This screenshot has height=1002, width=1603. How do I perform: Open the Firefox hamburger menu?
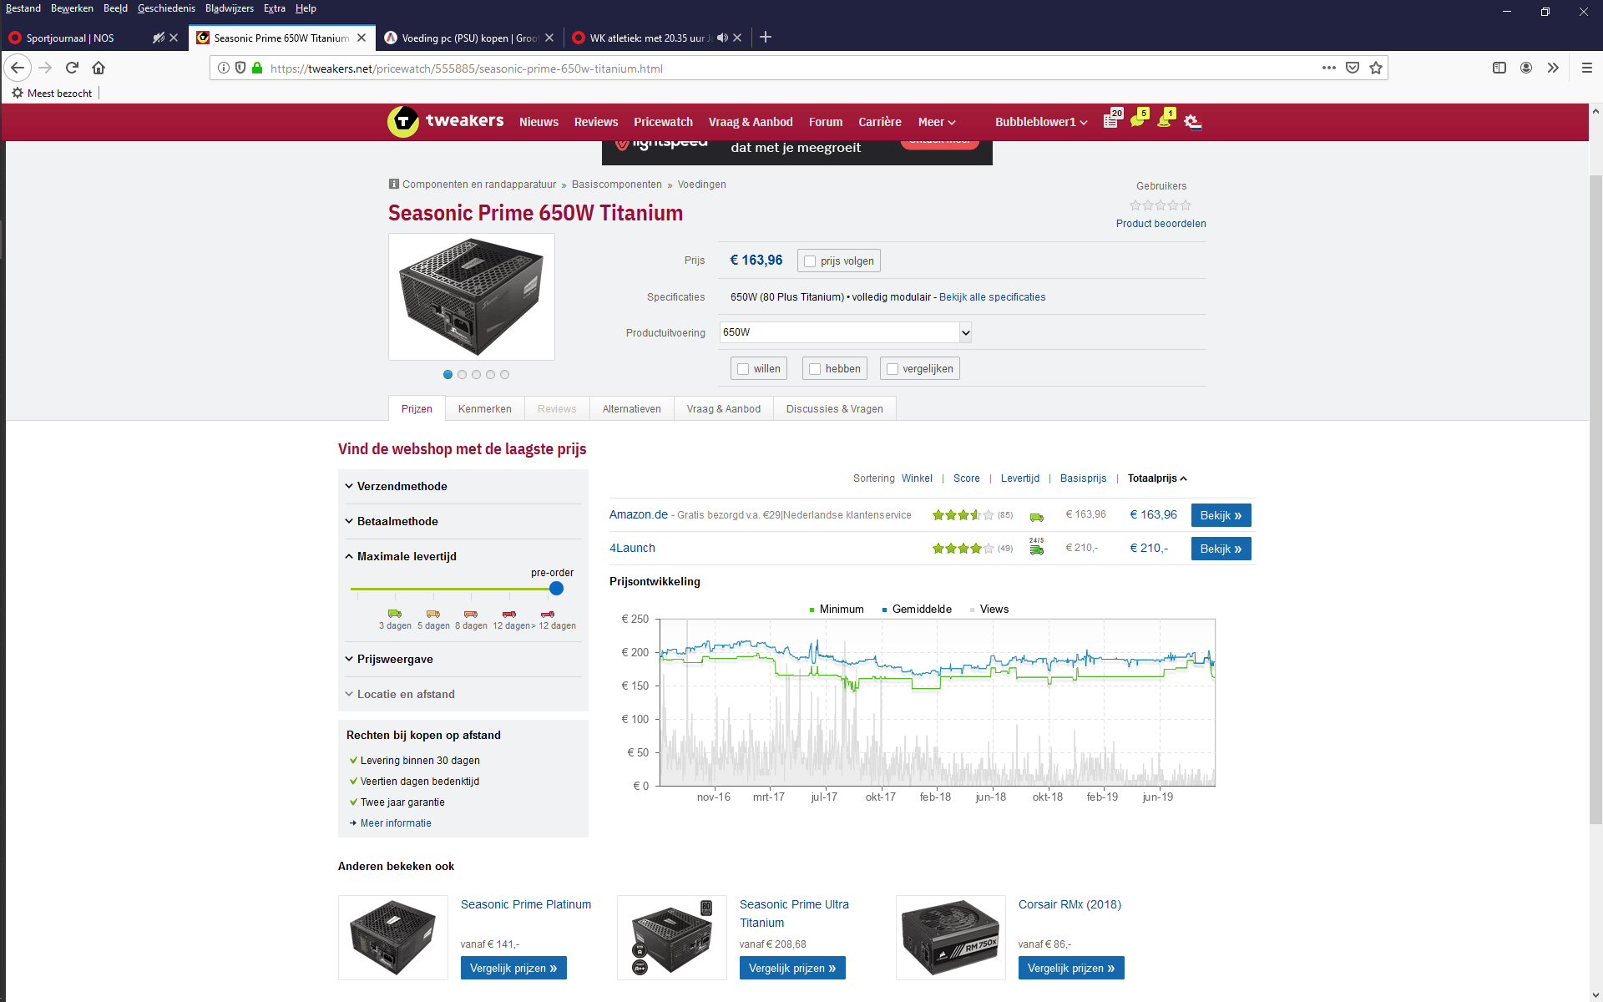click(x=1586, y=68)
